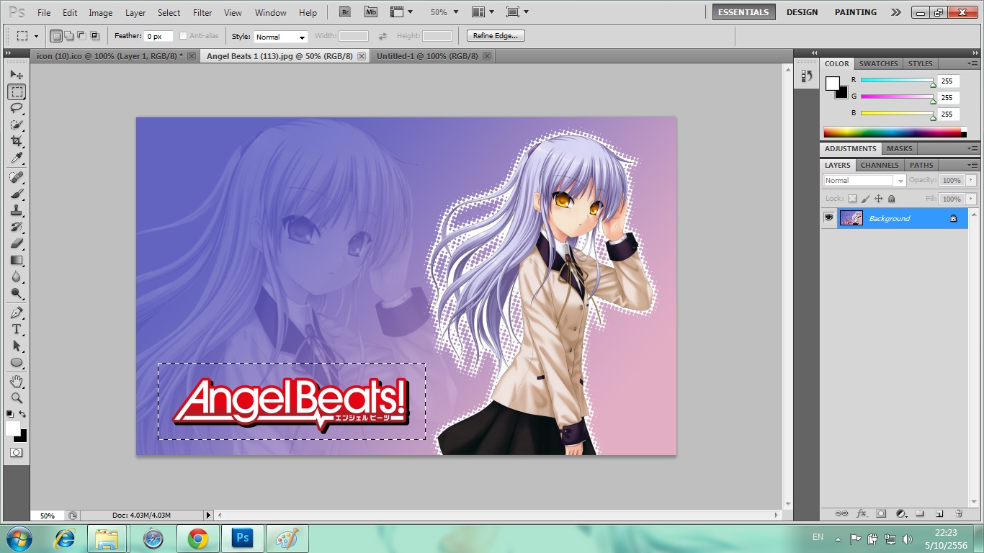Switch to the Swatches tab
Viewport: 984px width, 553px height.
(x=879, y=63)
